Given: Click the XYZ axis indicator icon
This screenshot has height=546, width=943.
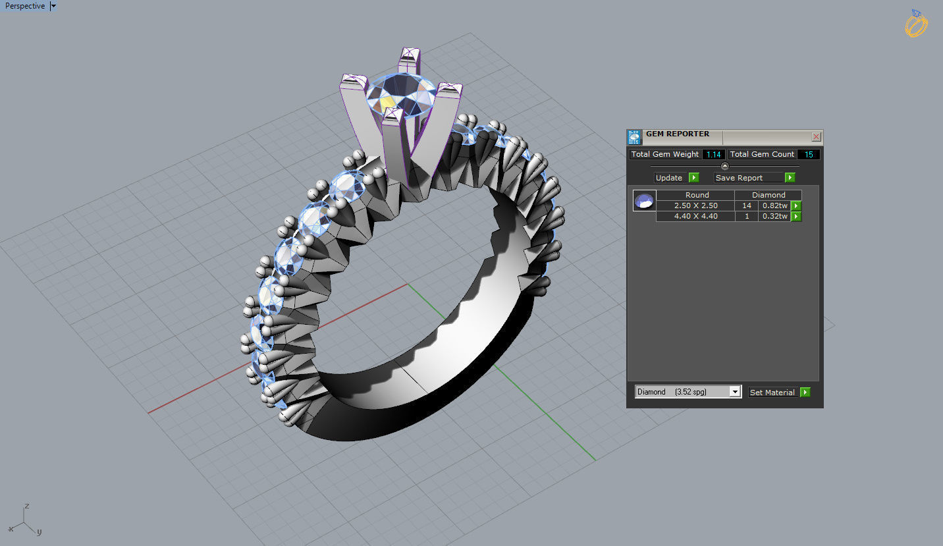Looking at the screenshot, I should coord(24,520).
